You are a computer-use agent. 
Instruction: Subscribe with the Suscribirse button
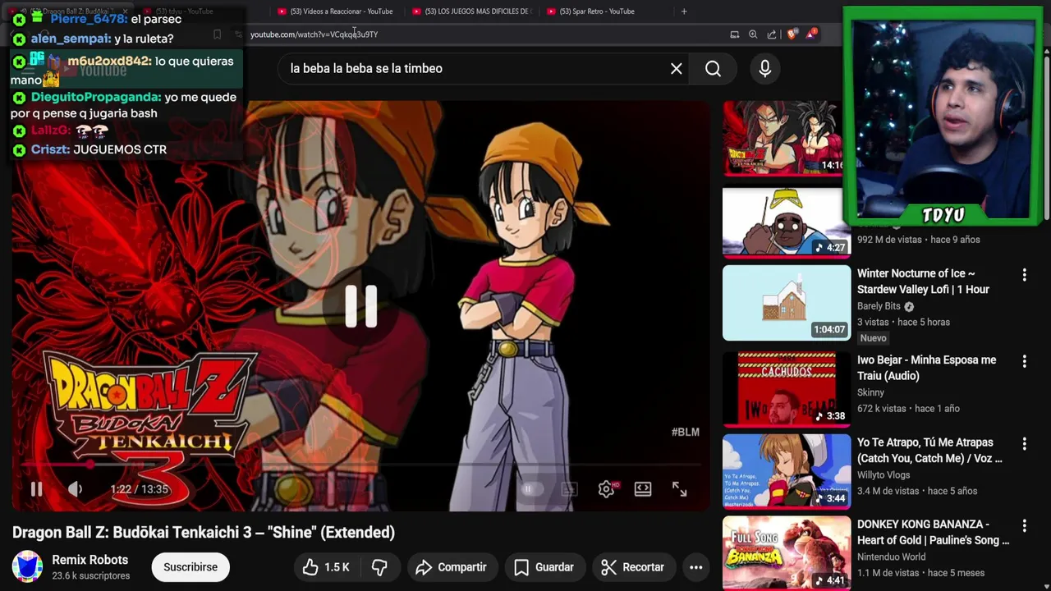[190, 567]
